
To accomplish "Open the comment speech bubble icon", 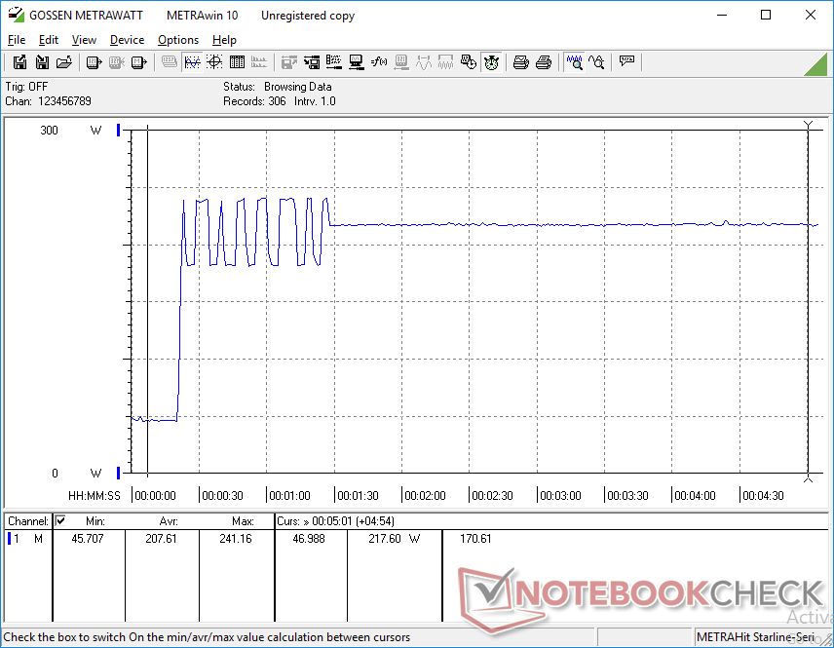I will click(627, 61).
